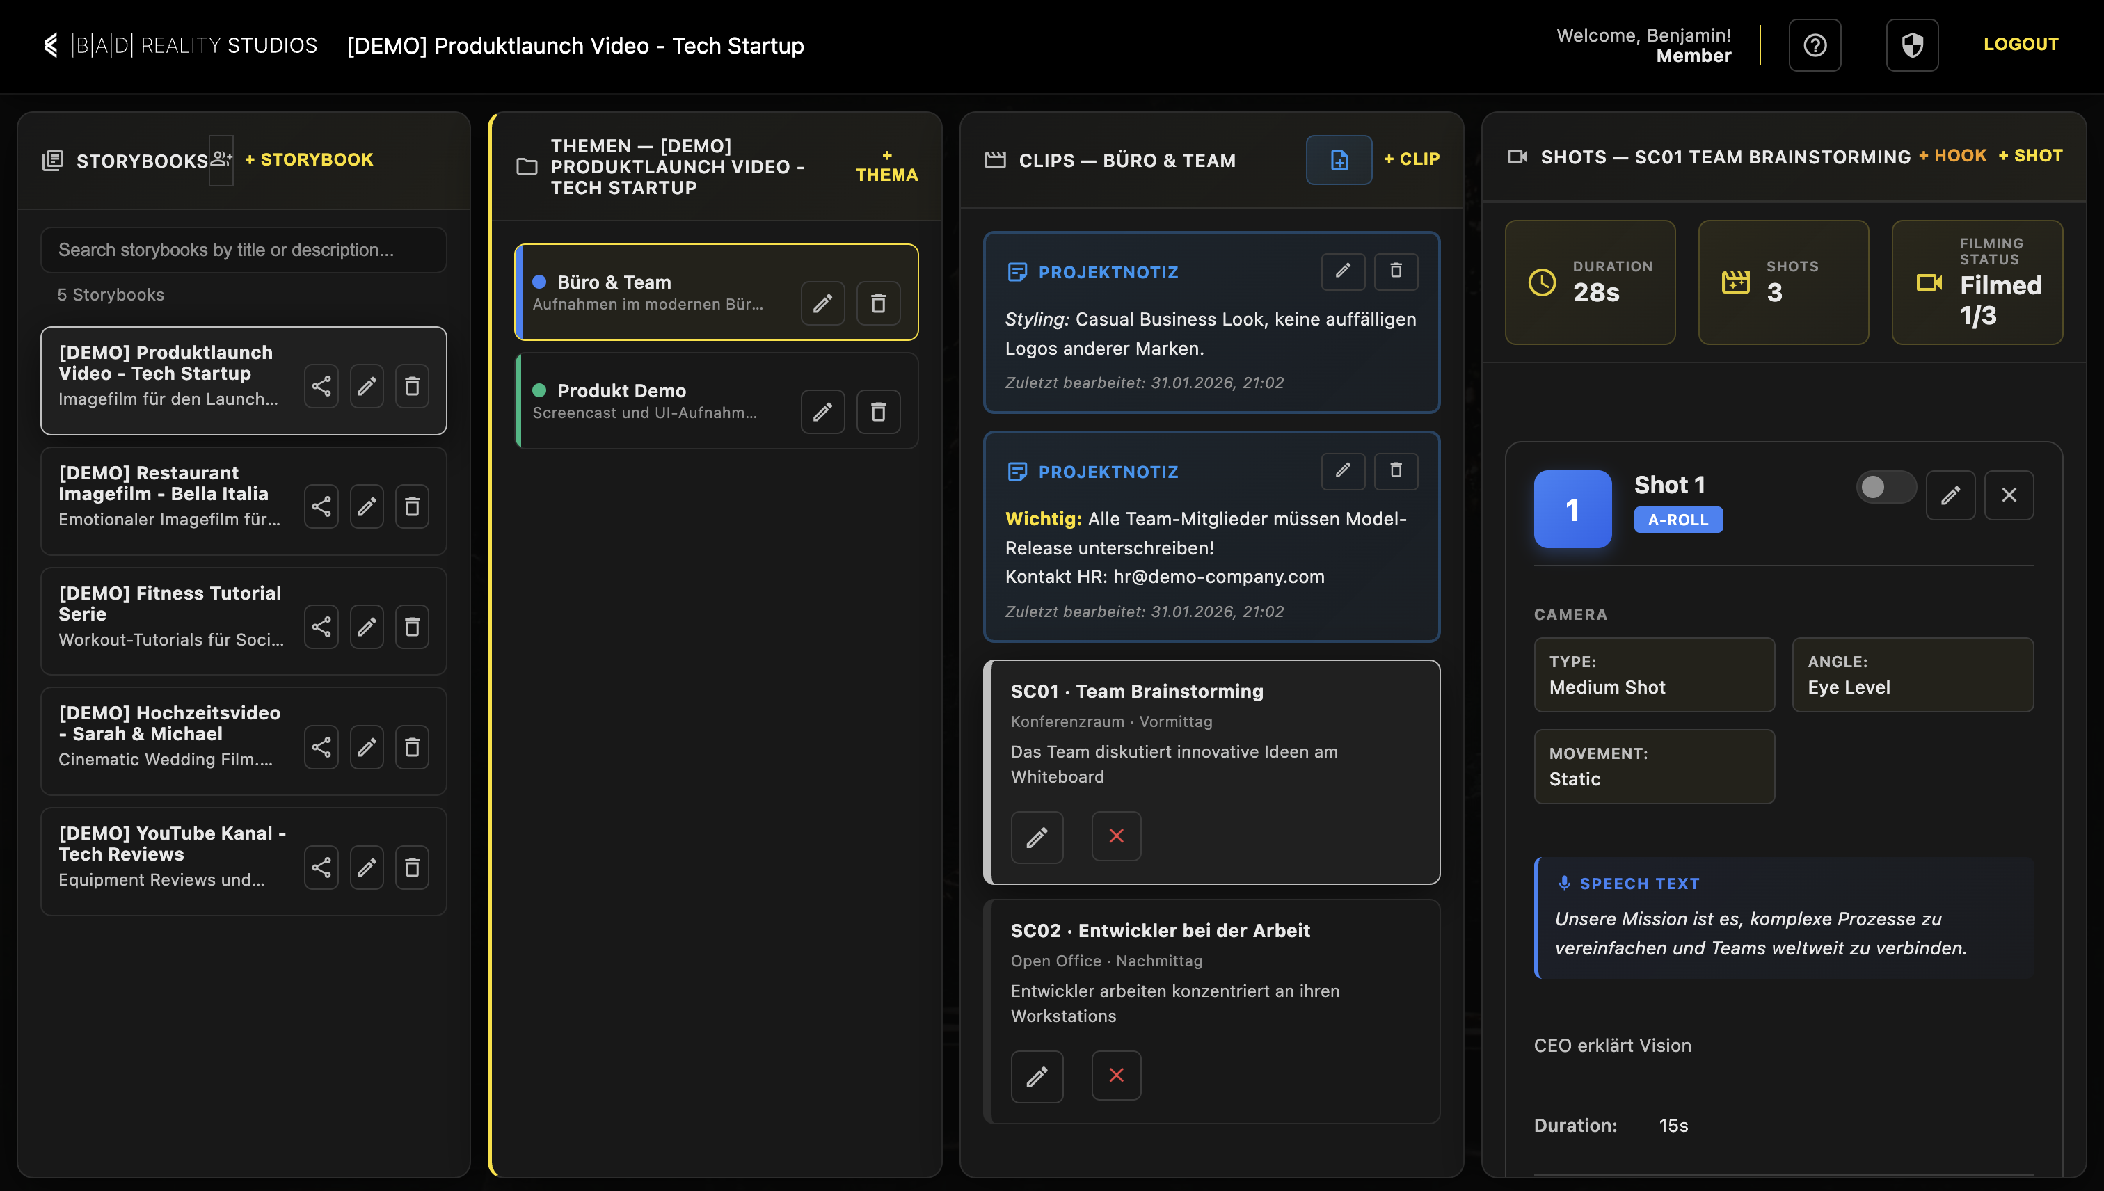
Task: Open the help question mark icon
Action: 1815,45
